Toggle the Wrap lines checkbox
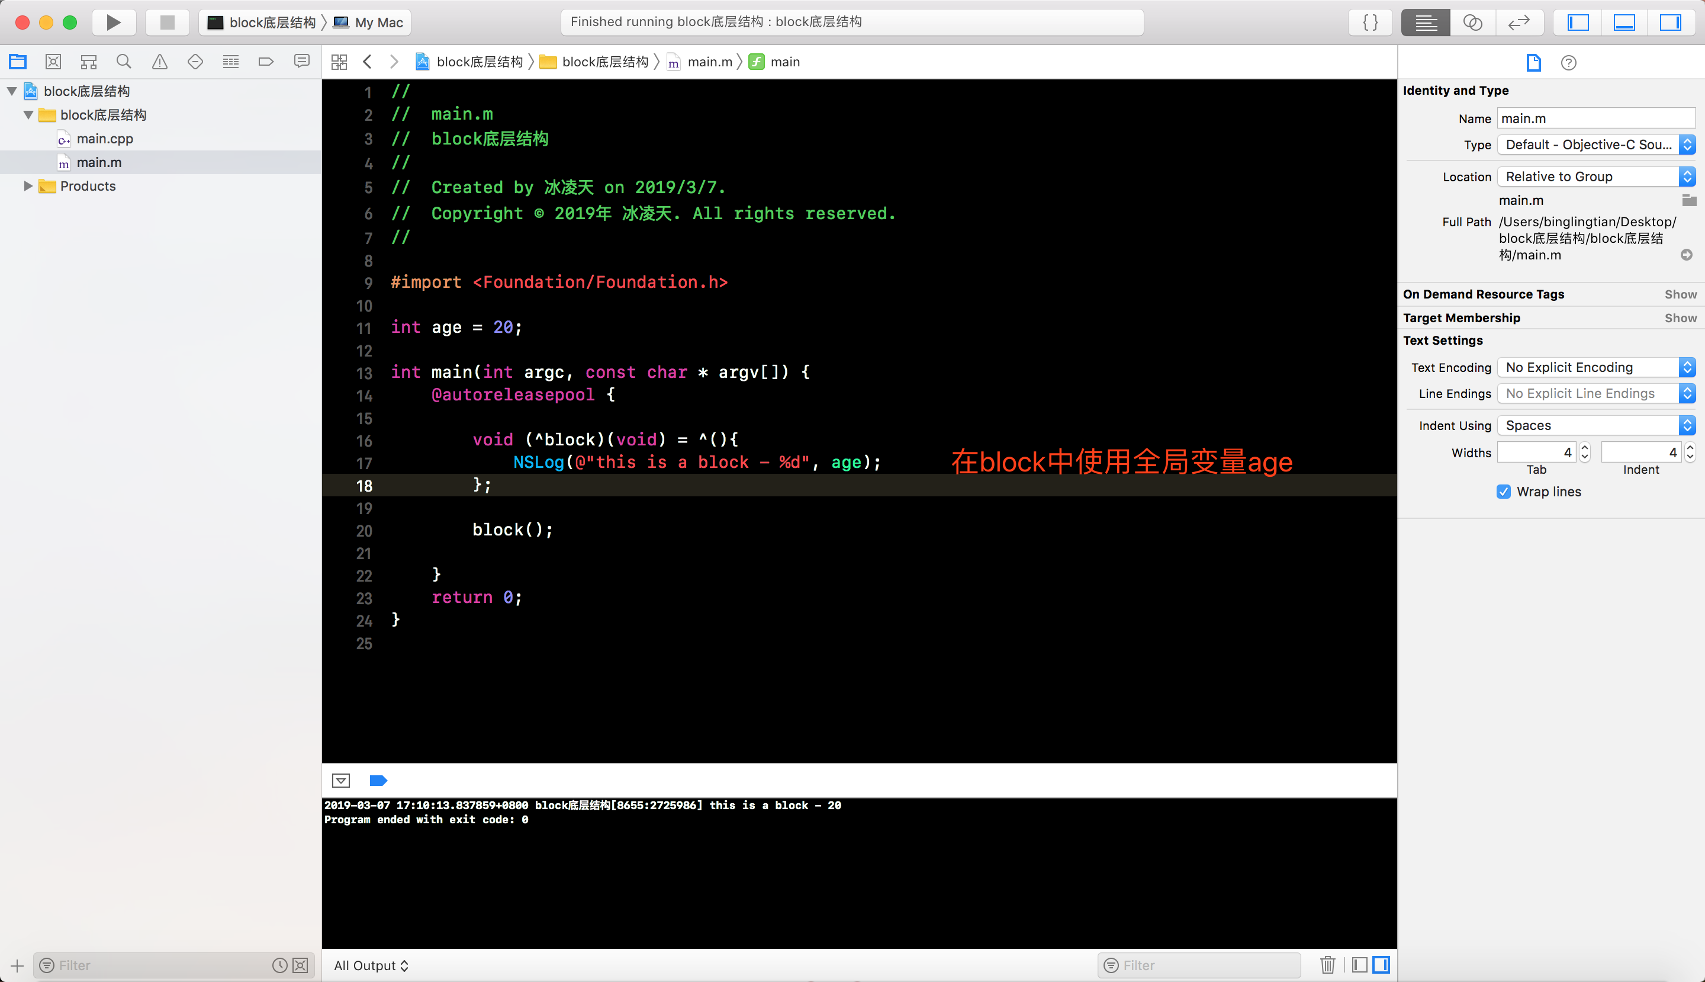1705x982 pixels. point(1504,492)
